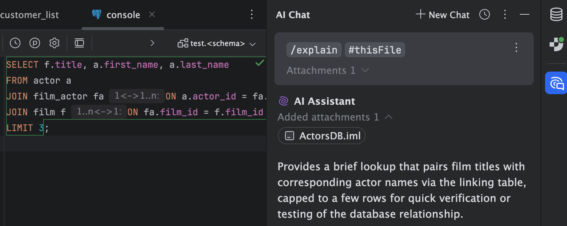567x226 pixels.
Task: Start a New Chat
Action: point(442,15)
